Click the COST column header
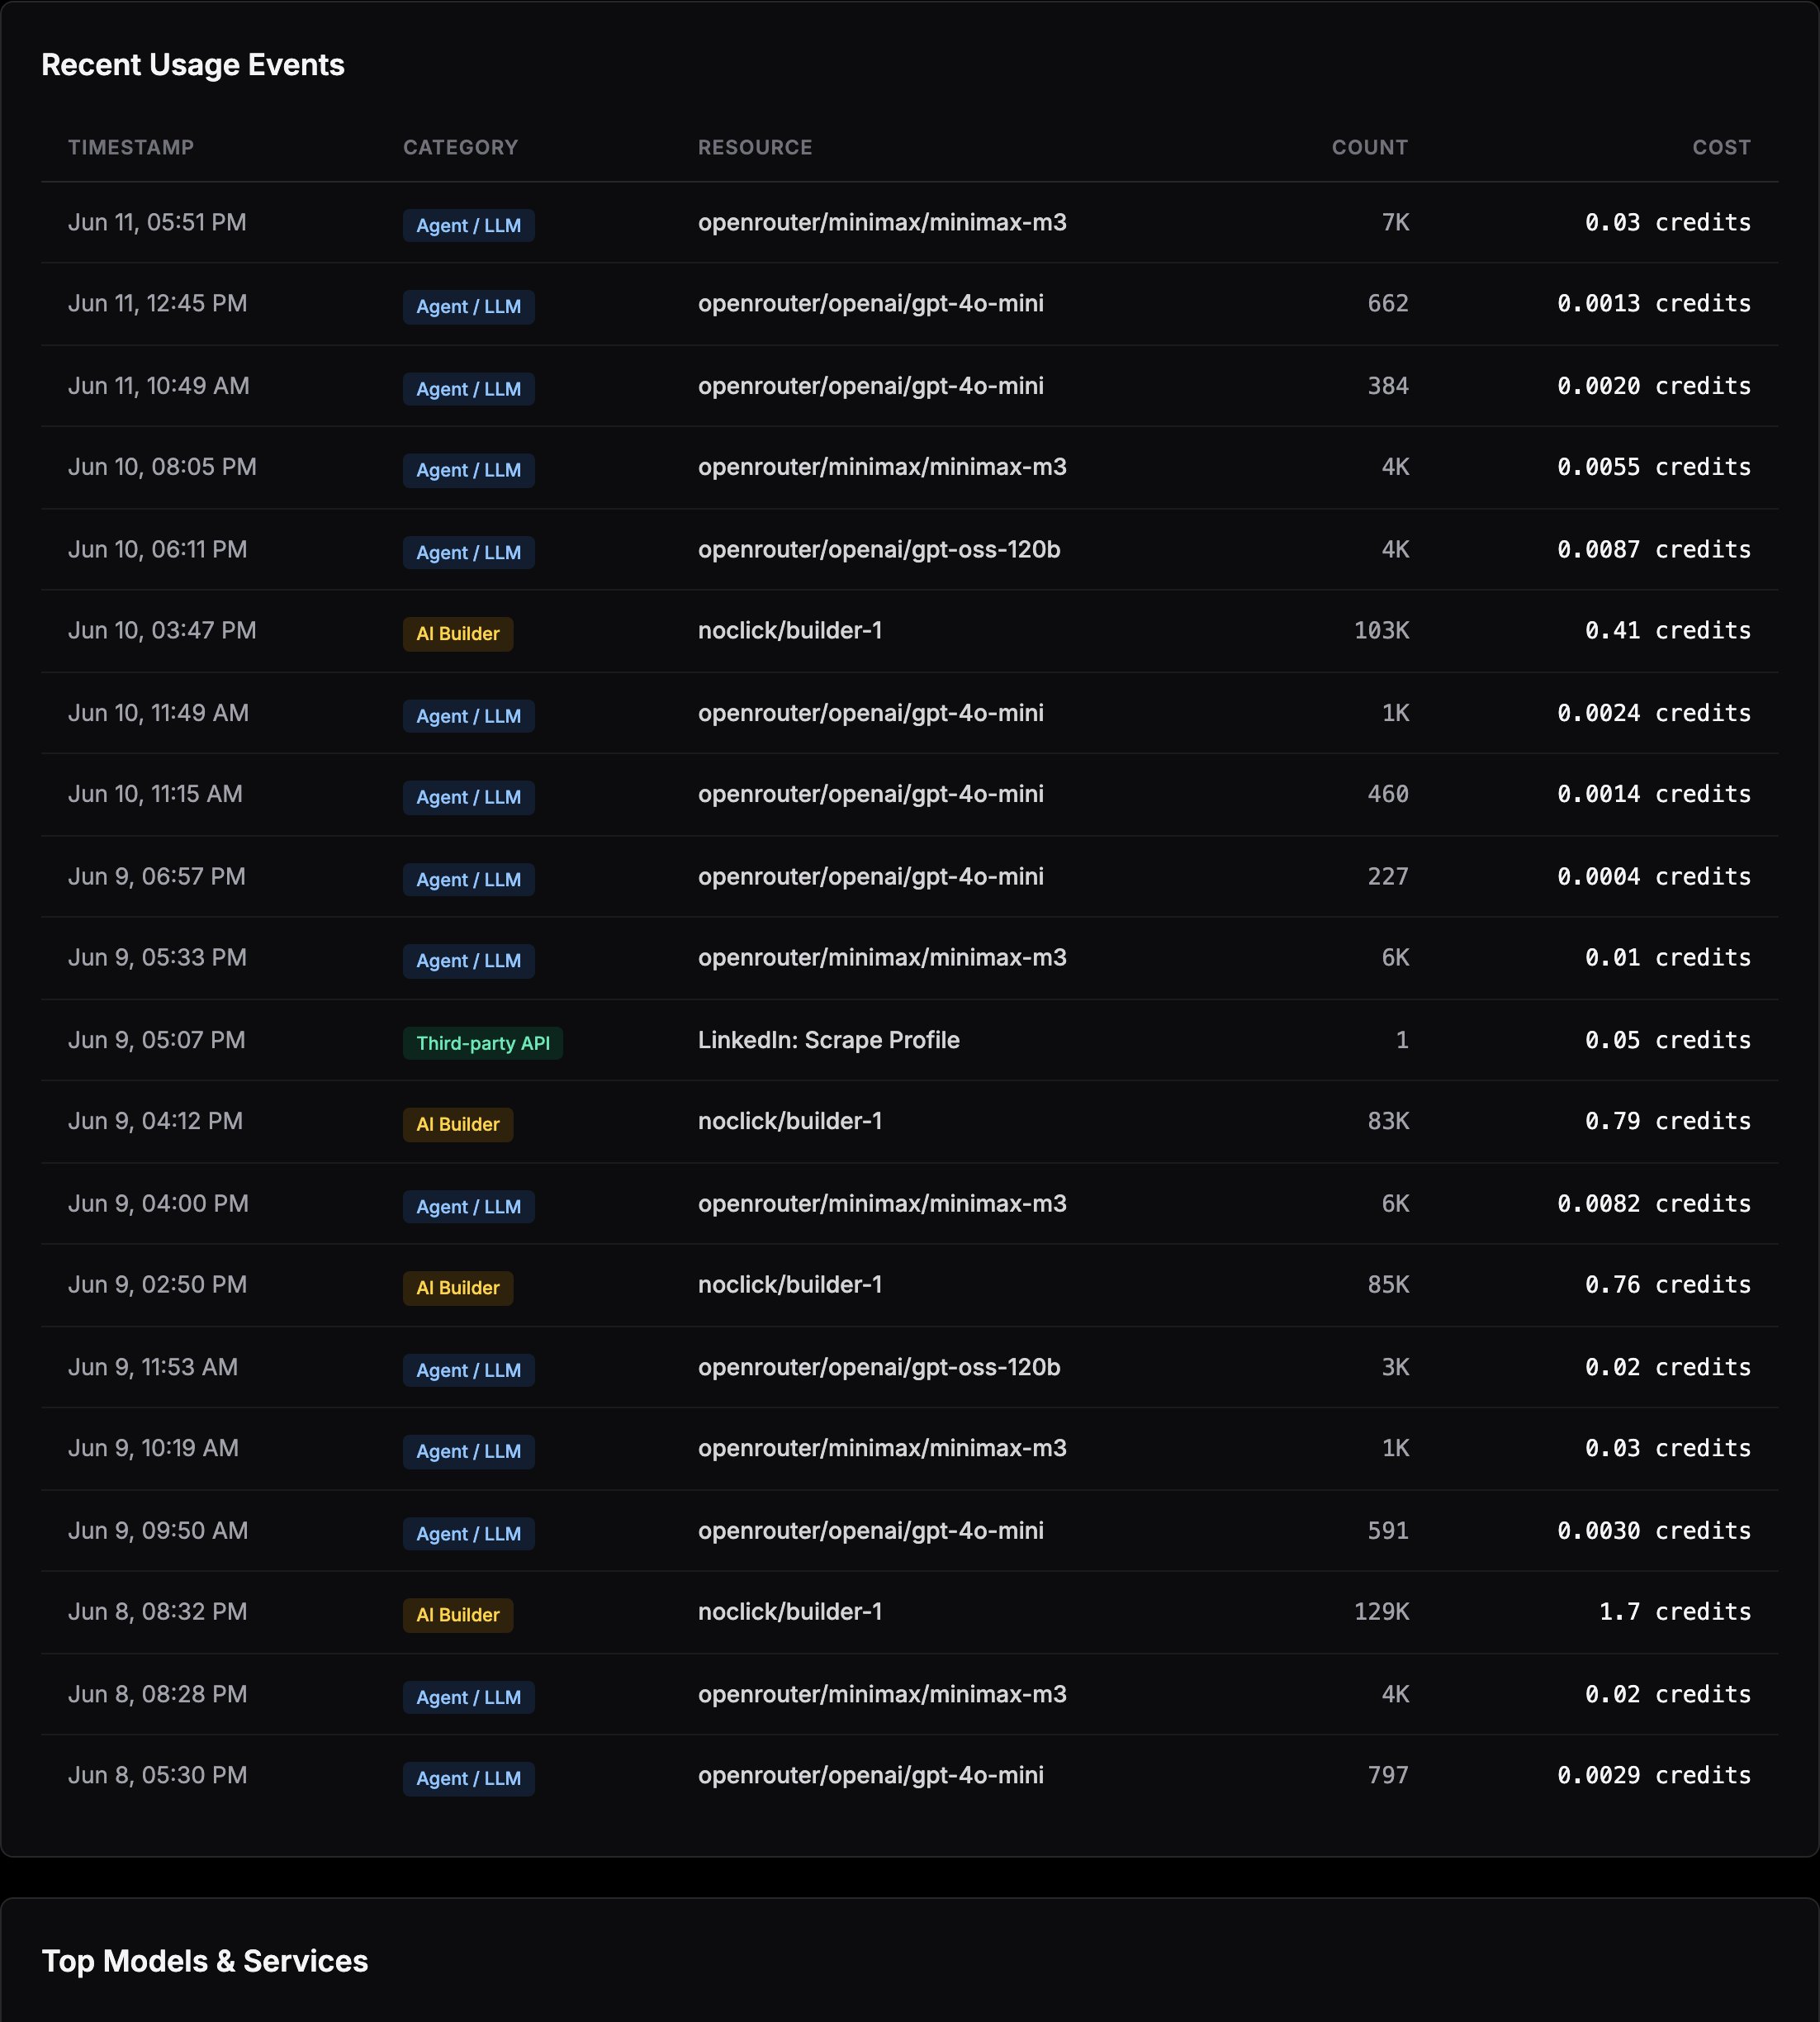Viewport: 1820px width, 2022px height. (1722, 147)
